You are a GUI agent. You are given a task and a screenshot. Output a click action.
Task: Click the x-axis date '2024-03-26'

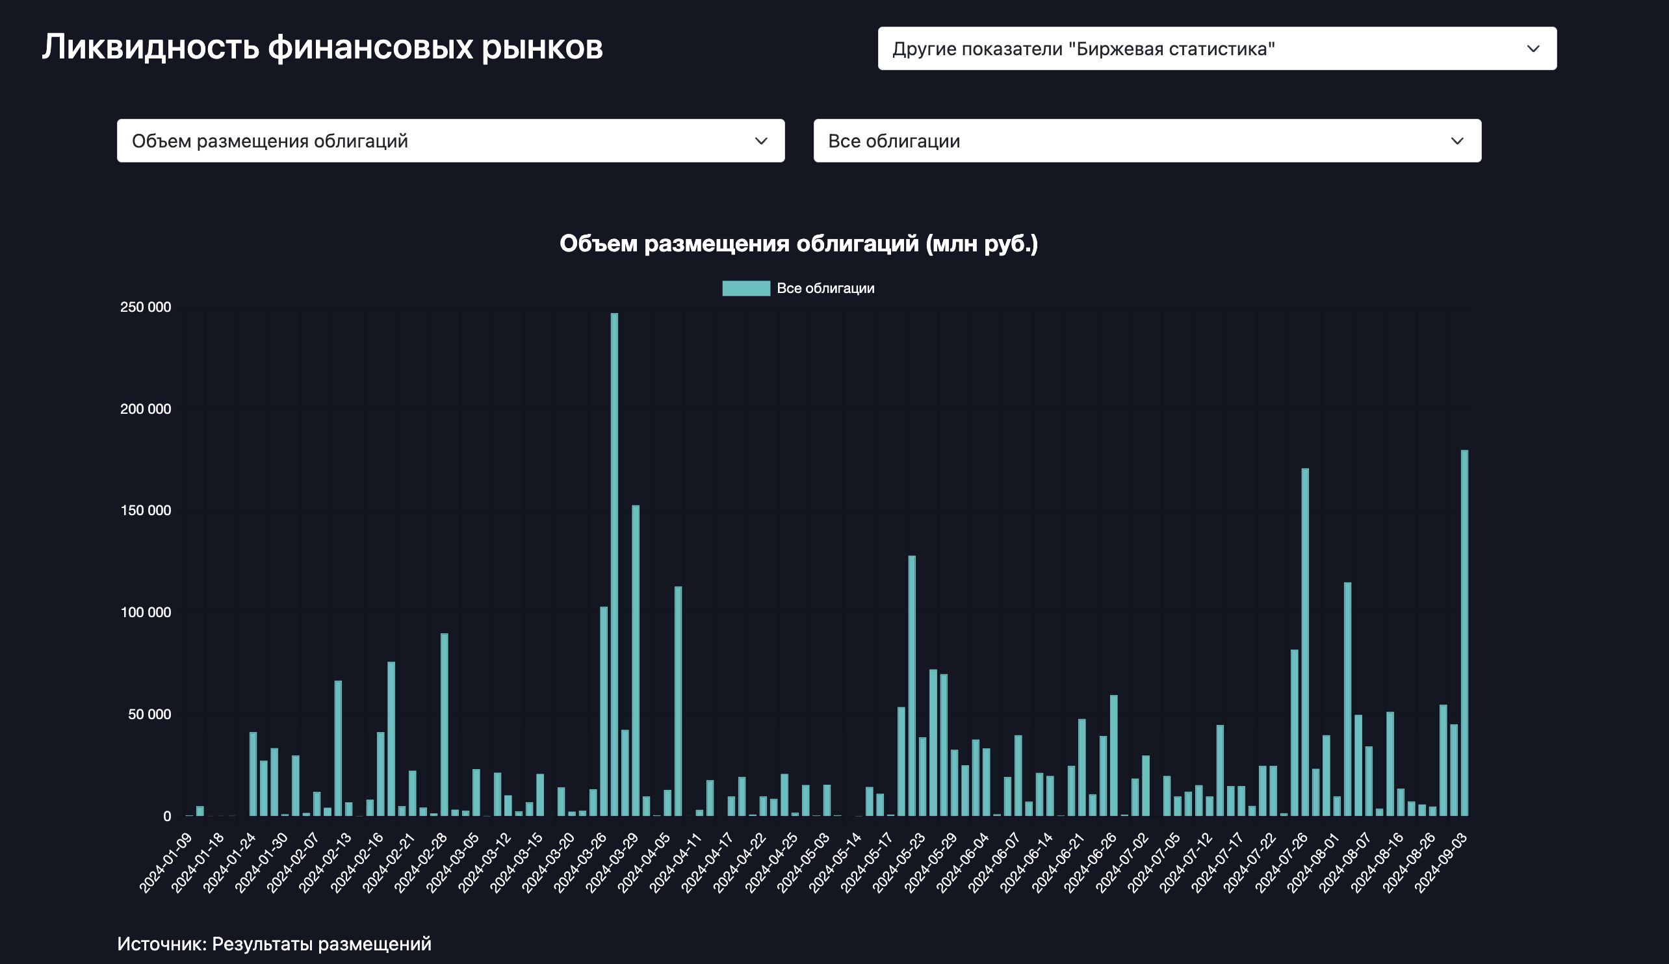[x=580, y=863]
